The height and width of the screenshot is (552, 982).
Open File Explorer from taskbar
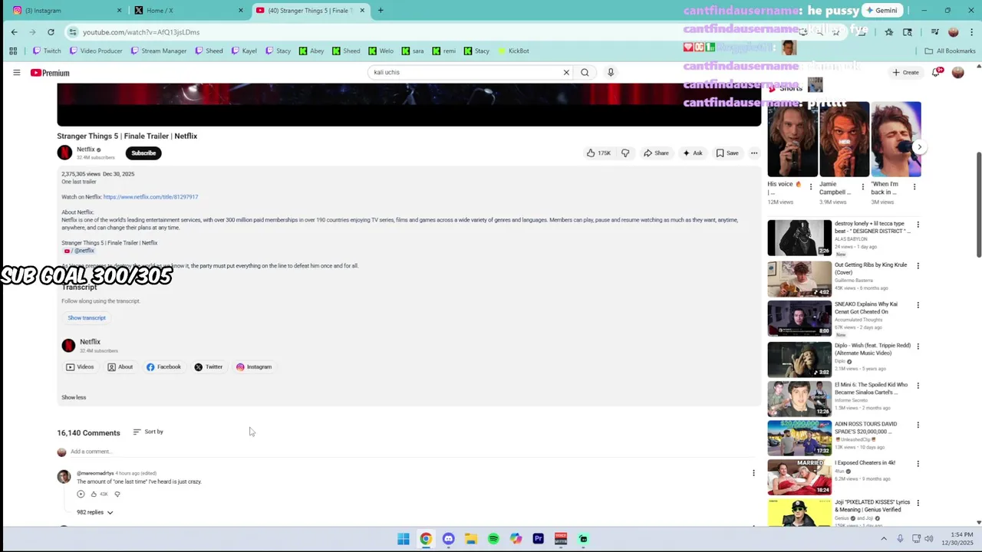point(470,539)
